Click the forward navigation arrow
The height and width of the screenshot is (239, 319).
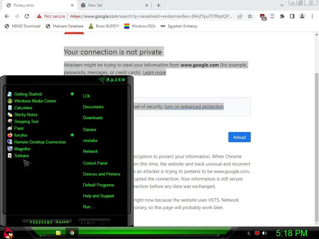click(17, 16)
